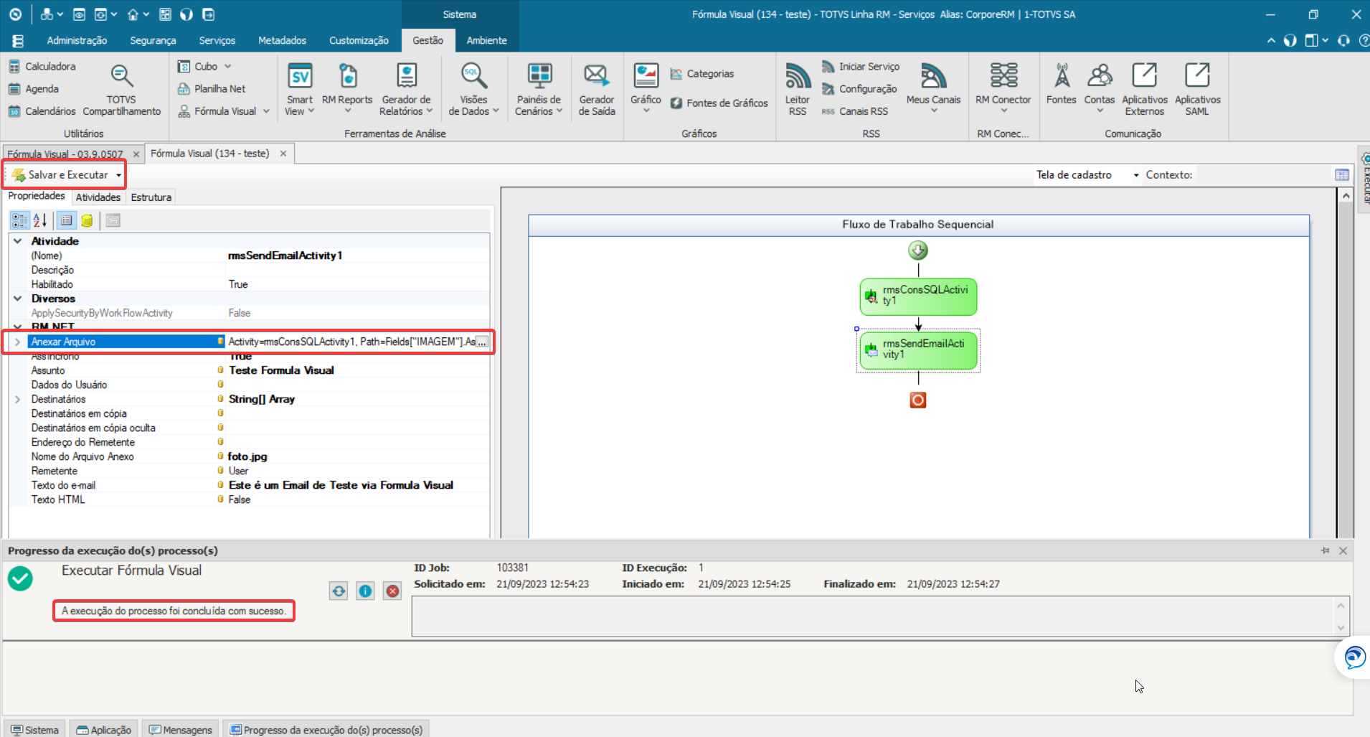The width and height of the screenshot is (1370, 737).
Task: Switch to Ambiente ribbon tab
Action: tap(486, 40)
